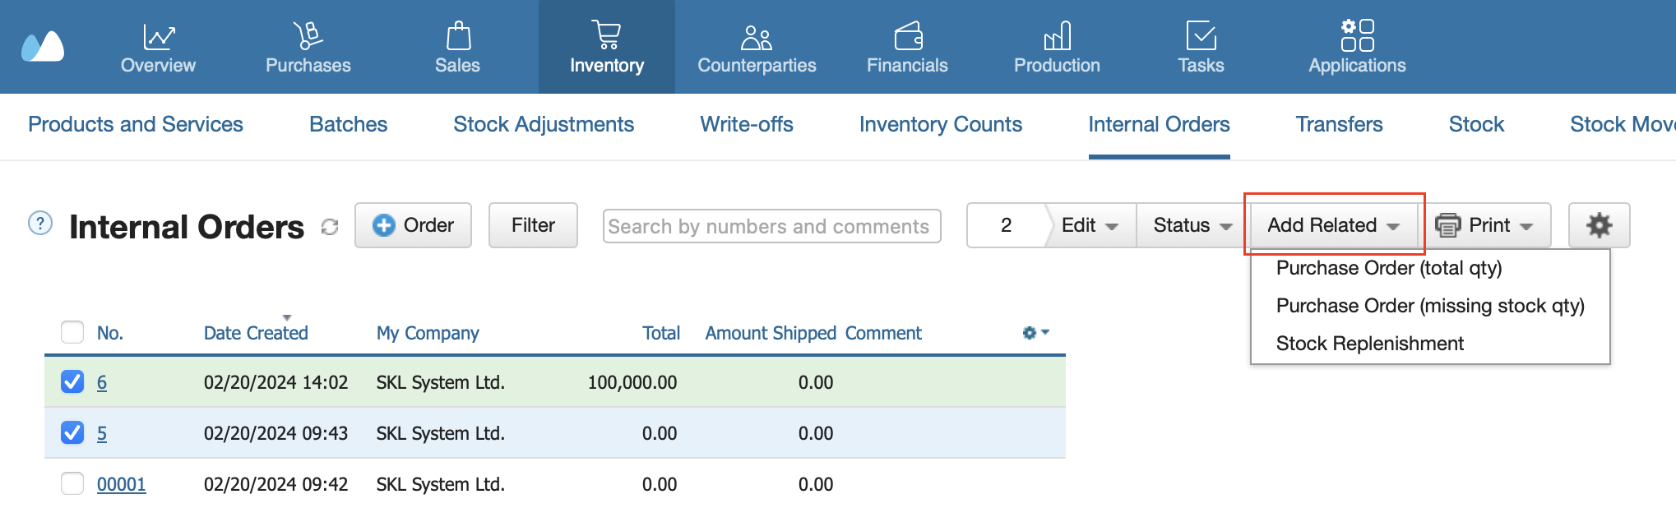The height and width of the screenshot is (508, 1676).
Task: Open the Production section
Action: pyautogui.click(x=1057, y=48)
